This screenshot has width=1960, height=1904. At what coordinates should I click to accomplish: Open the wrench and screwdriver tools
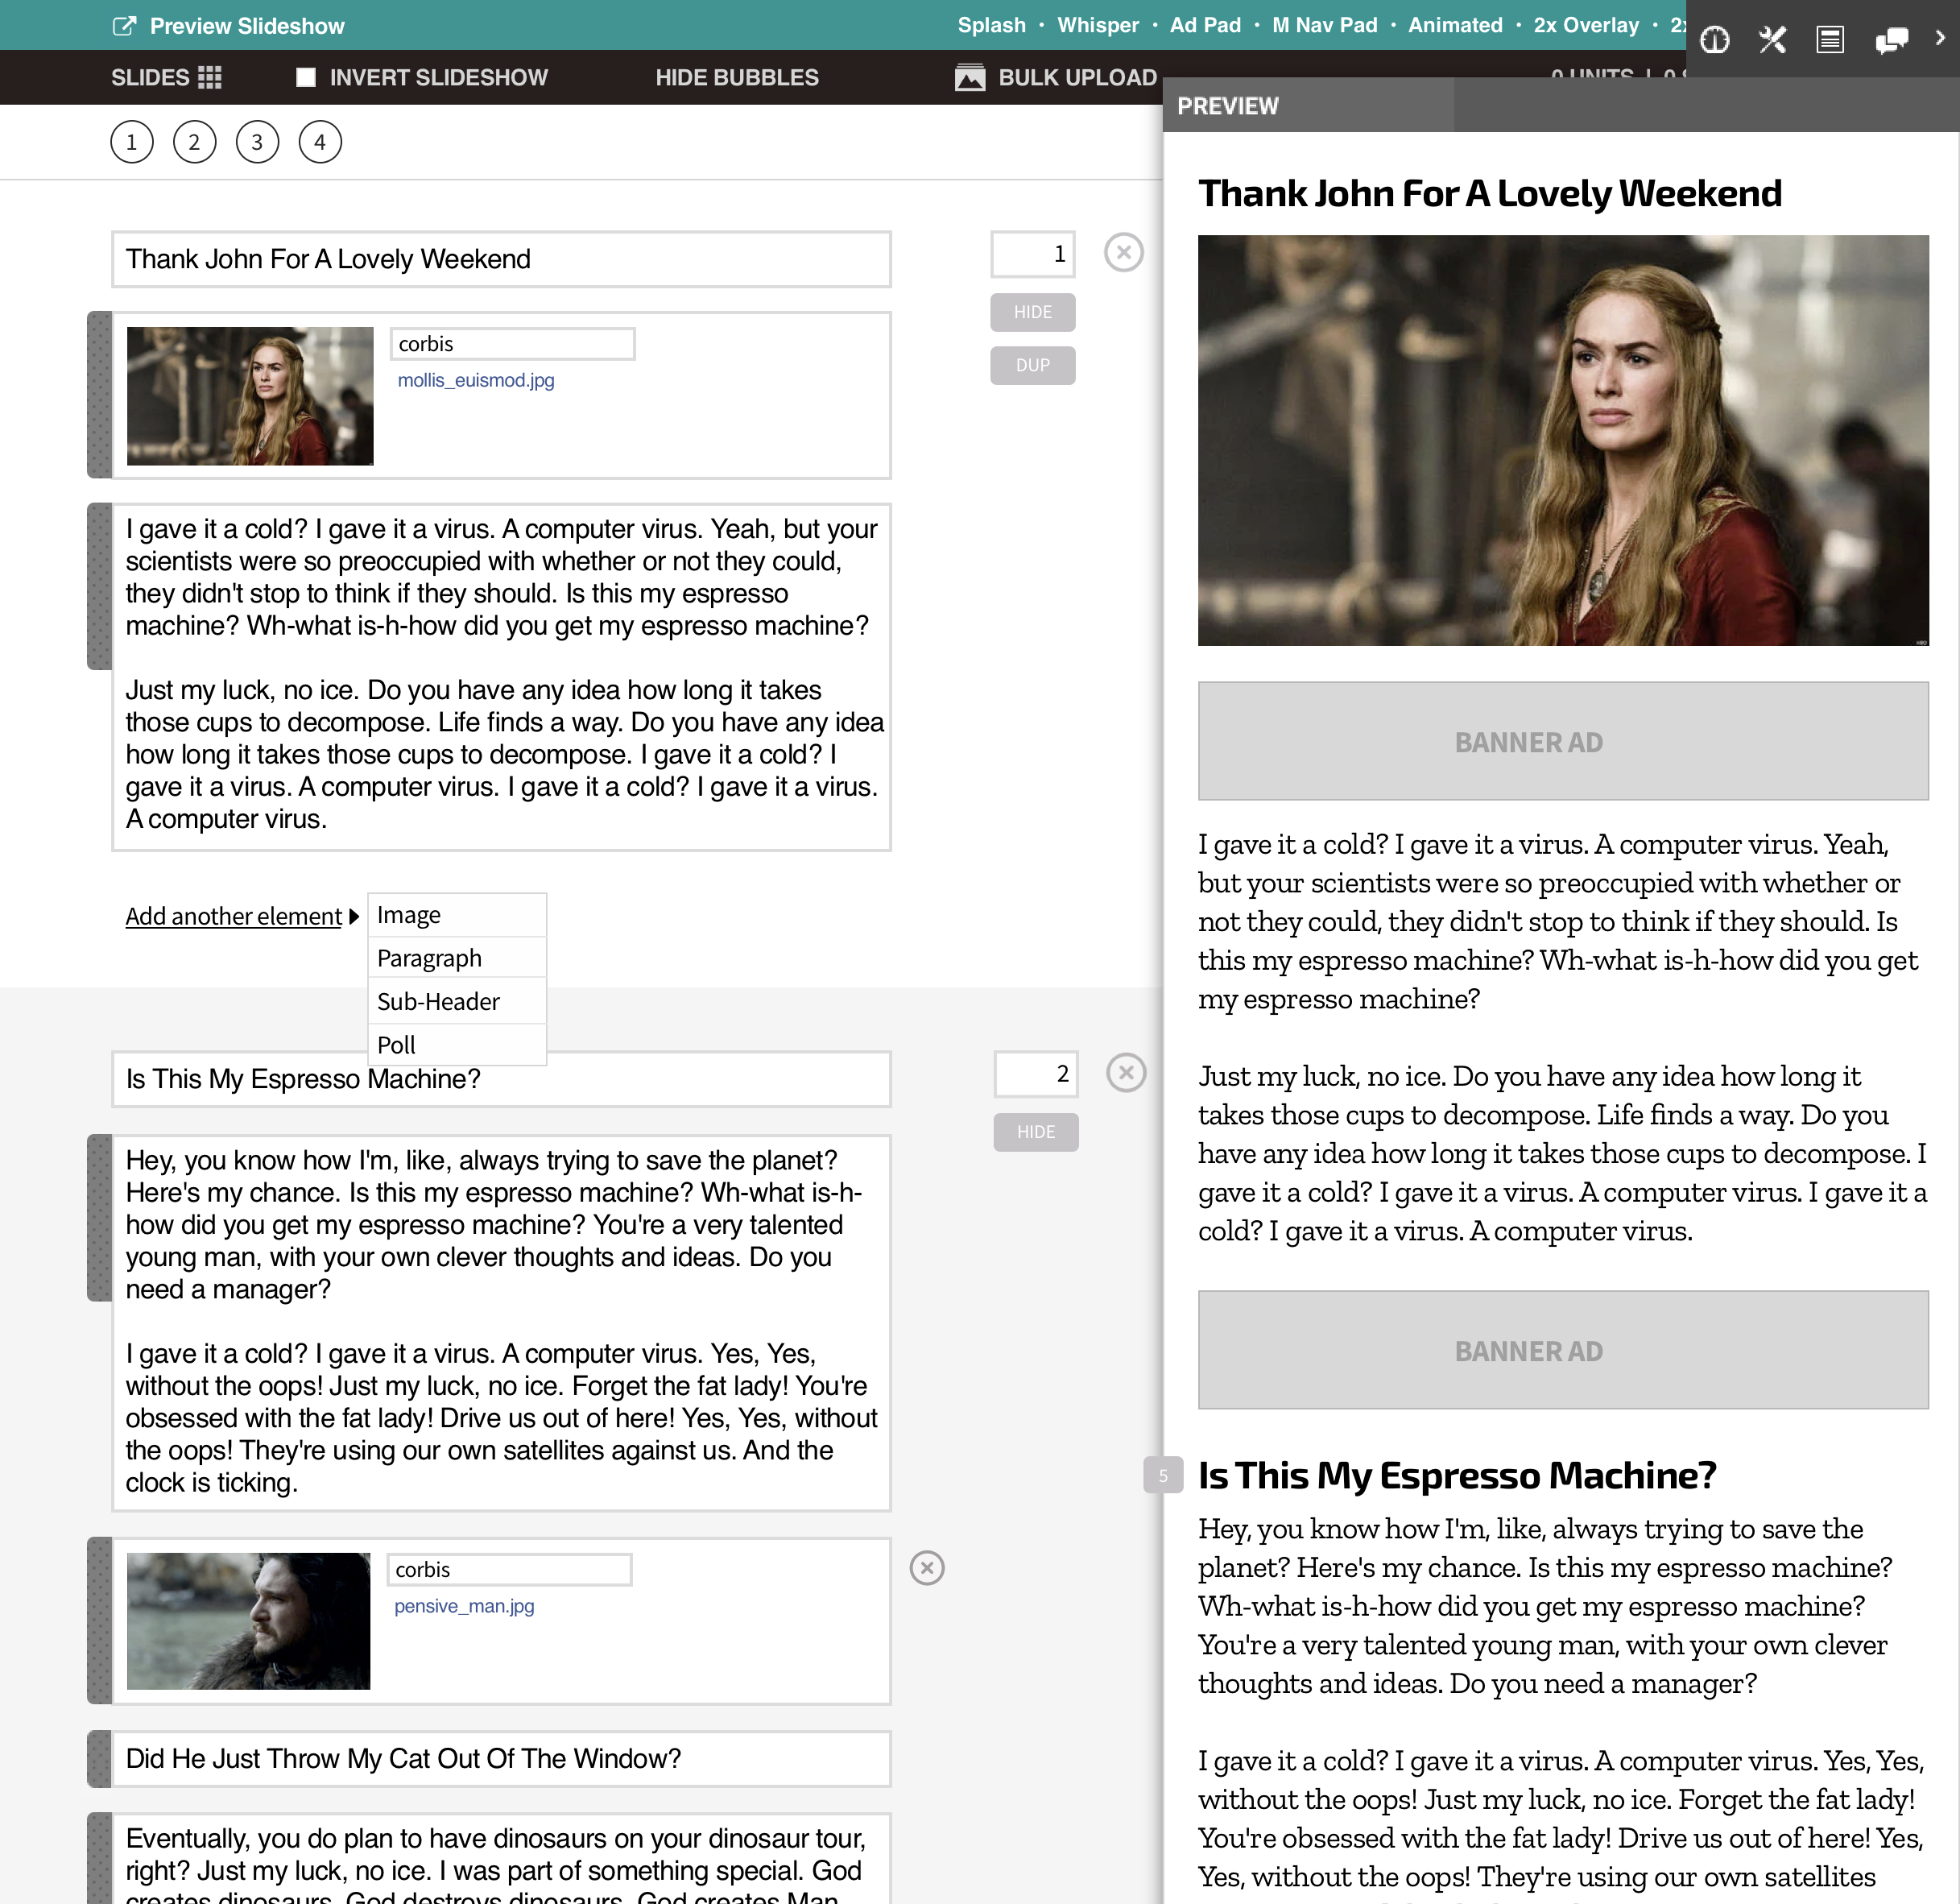coord(1772,40)
